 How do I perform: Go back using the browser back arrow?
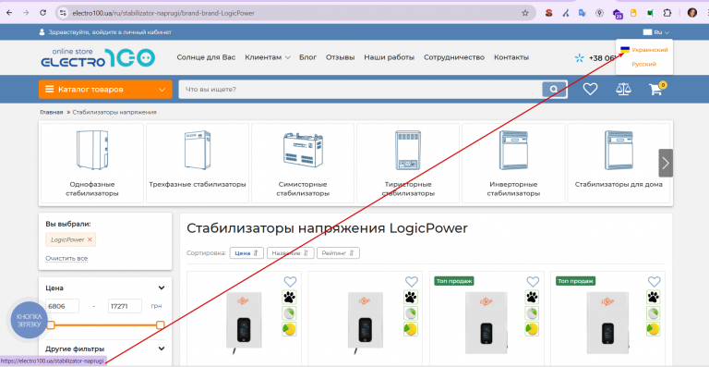click(x=9, y=13)
